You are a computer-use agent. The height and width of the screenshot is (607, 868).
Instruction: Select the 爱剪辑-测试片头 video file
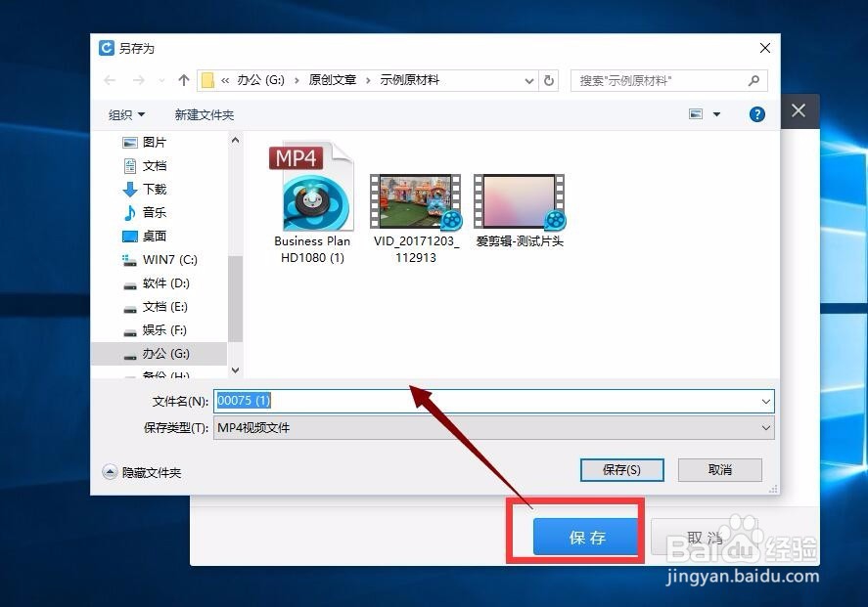tap(520, 210)
